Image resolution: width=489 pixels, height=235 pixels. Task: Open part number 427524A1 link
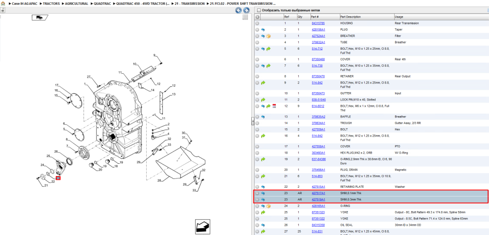click(x=318, y=36)
